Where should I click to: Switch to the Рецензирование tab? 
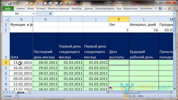[x=105, y=9]
